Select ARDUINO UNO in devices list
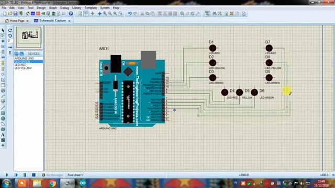The image size is (335, 188). tap(28, 58)
